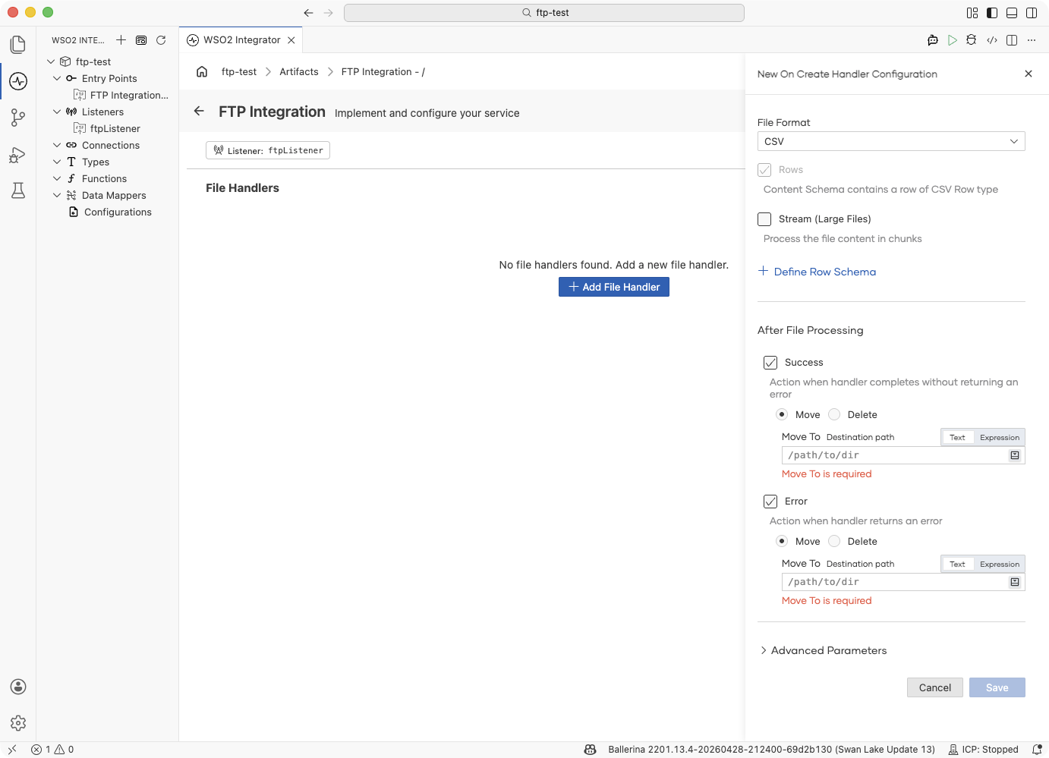The image size is (1049, 758).
Task: Open the Manage gear menu
Action: click(18, 723)
